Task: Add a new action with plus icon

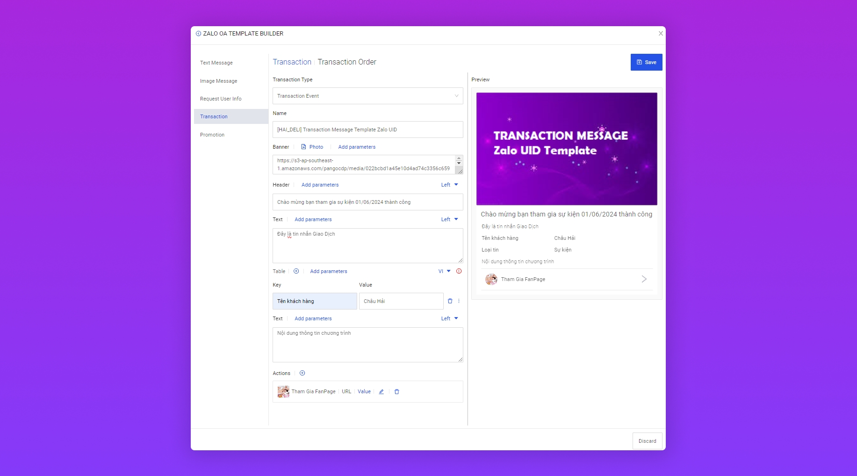Action: [302, 373]
